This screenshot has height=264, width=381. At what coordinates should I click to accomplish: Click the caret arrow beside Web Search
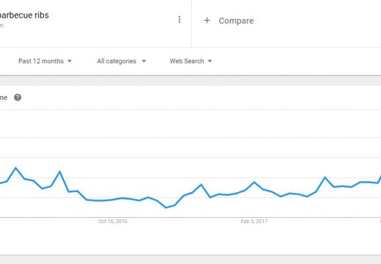coord(210,61)
